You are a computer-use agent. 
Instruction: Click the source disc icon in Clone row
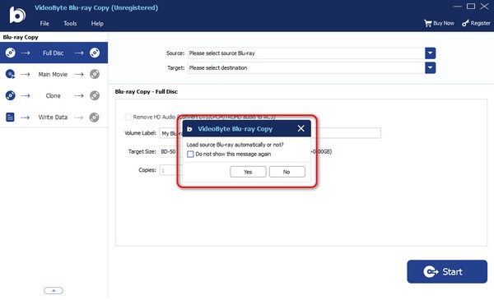(x=11, y=95)
